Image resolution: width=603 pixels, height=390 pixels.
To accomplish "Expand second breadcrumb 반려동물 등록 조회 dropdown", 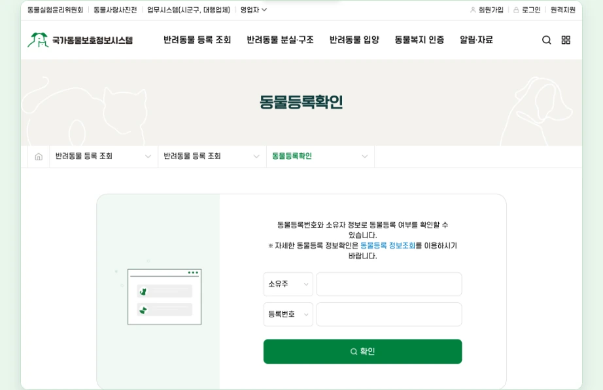I will pos(212,156).
